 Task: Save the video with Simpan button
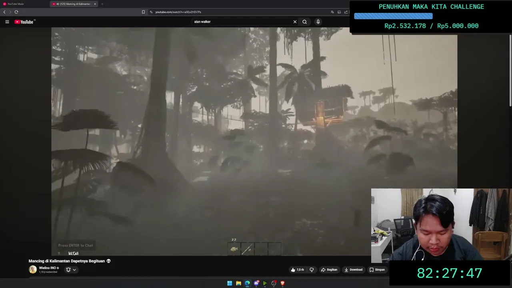tap(377, 270)
